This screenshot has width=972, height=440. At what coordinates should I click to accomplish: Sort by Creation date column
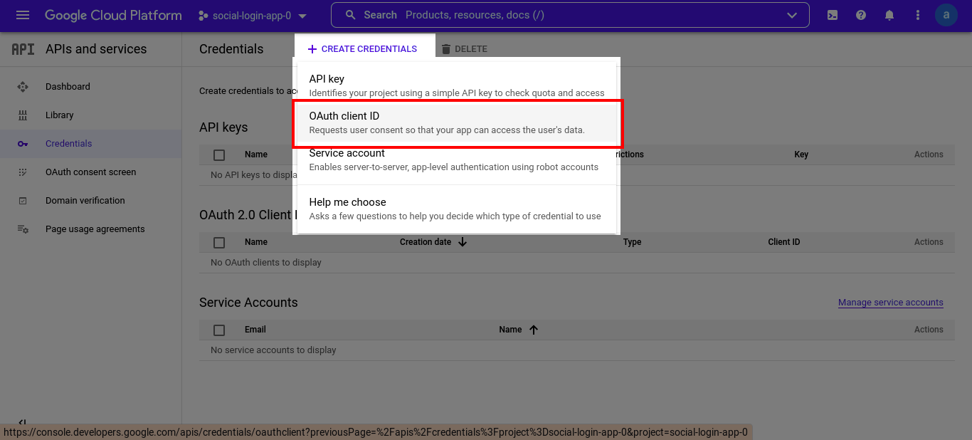click(426, 242)
